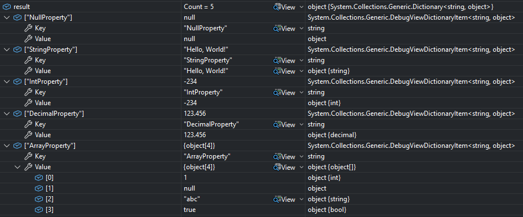Screen dimensions: 523x217
Task: Click the wrench icon of the Value under IntProperty
Action: 29,103
